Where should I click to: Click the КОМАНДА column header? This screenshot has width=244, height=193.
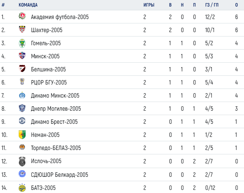(28, 5)
